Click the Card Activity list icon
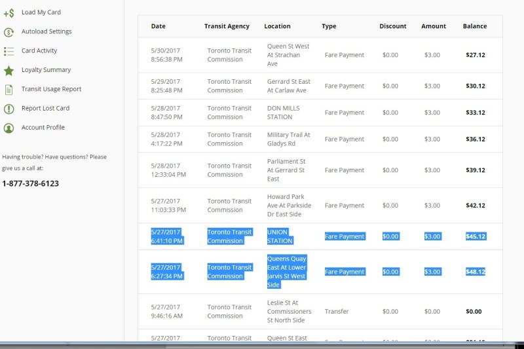This screenshot has height=349, width=524. (9, 51)
